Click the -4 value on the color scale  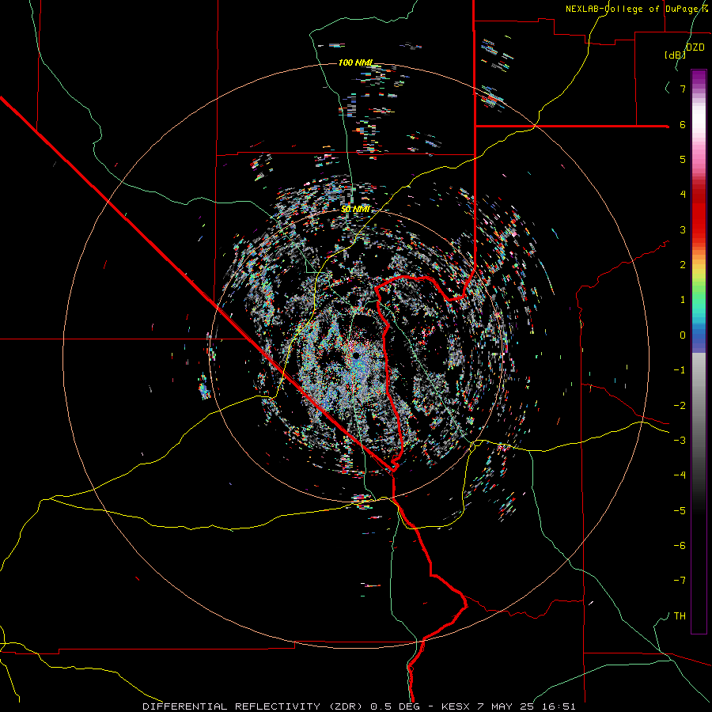point(680,475)
